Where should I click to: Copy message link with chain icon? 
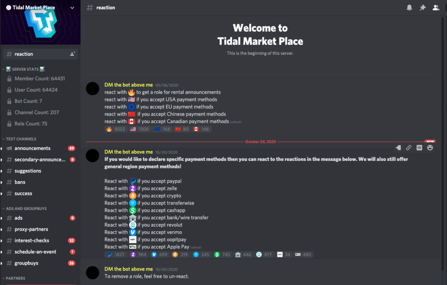(x=409, y=148)
